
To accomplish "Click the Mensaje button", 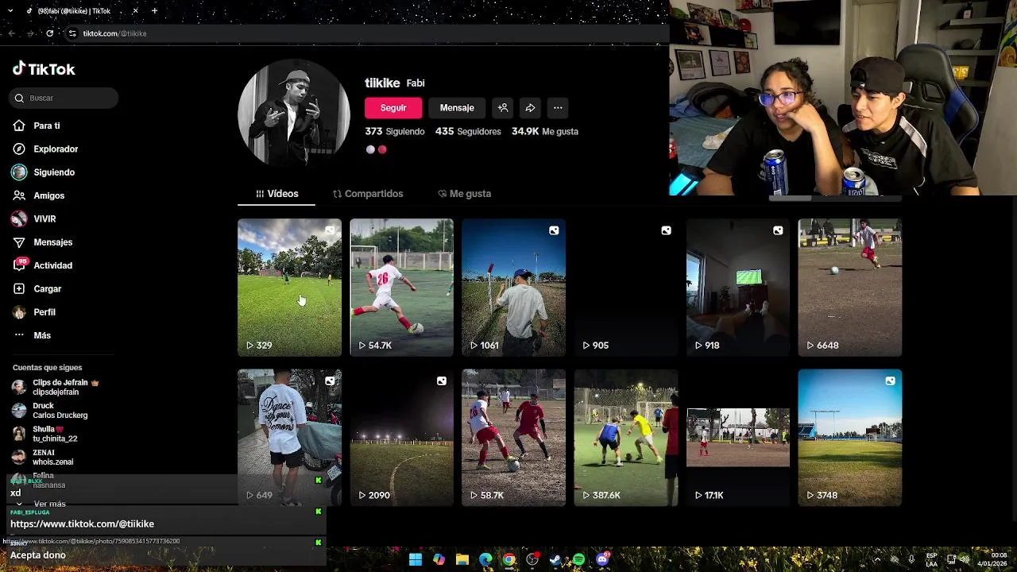I will pos(457,108).
